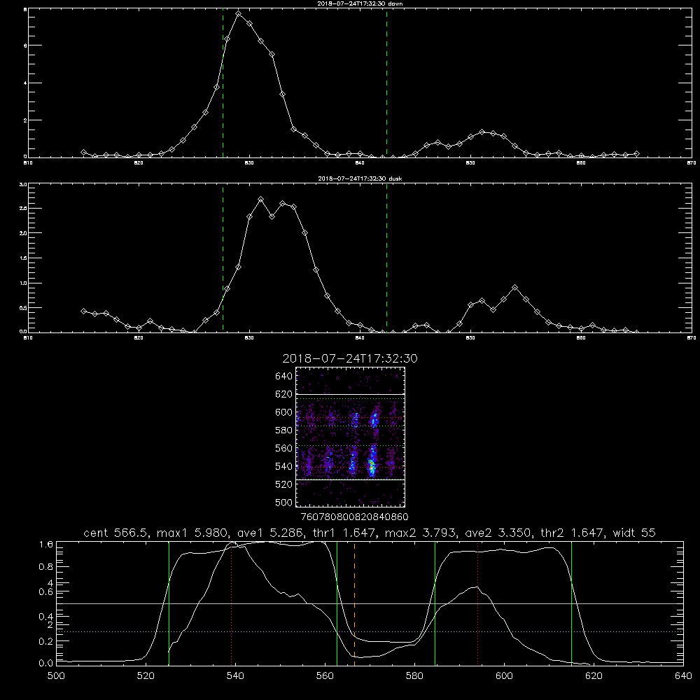
Task: Click the secondary dusk peak diamond near 854
Action: (x=515, y=288)
